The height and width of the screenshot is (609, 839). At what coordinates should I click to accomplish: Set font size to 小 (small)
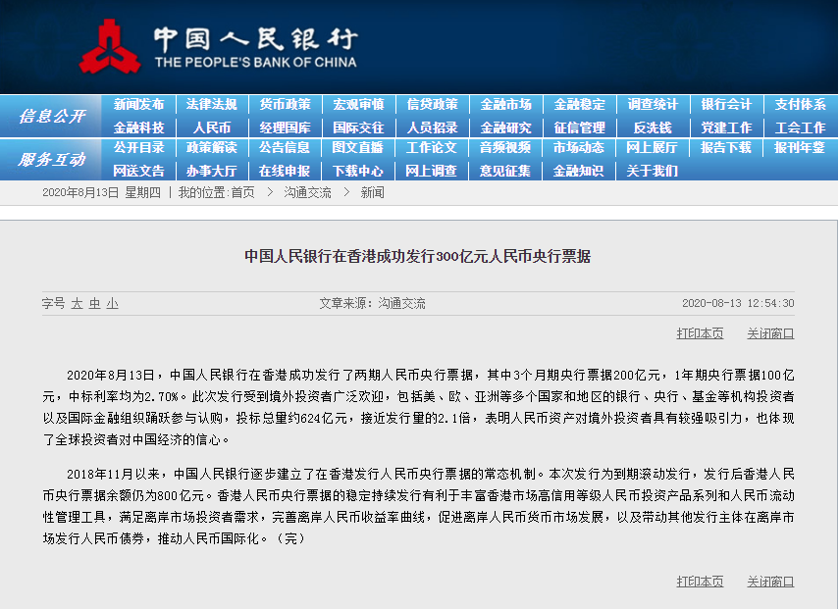tap(111, 304)
